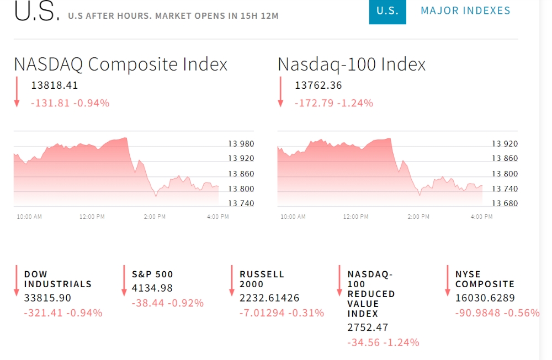This screenshot has width=552, height=360.
Task: Click the Nasdaq-100 Reduced Value down arrow
Action: click(339, 281)
